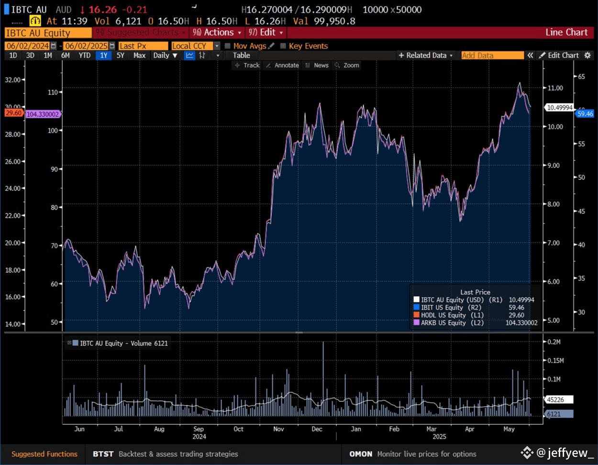The height and width of the screenshot is (465, 598).
Task: Activate the Zoom tool
Action: [x=347, y=66]
